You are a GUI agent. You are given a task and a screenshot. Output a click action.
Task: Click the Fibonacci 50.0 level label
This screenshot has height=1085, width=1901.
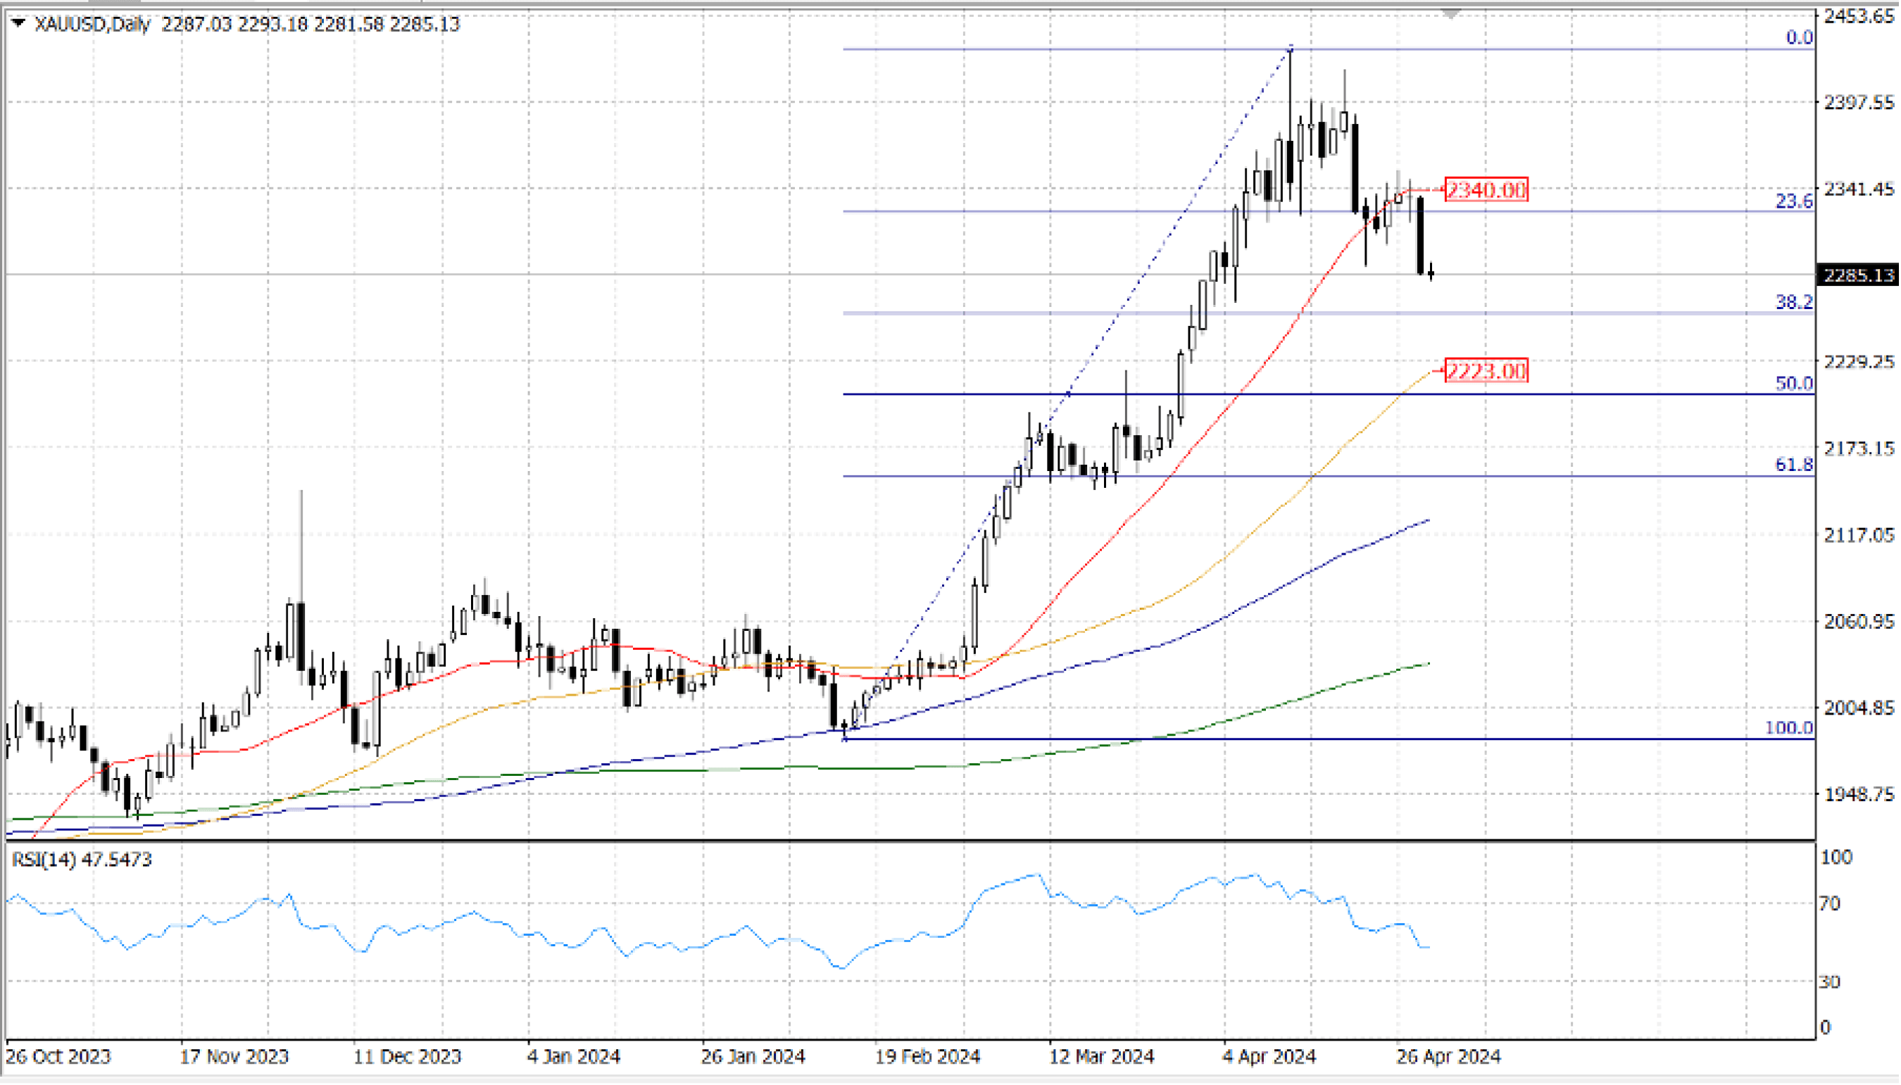click(x=1794, y=383)
